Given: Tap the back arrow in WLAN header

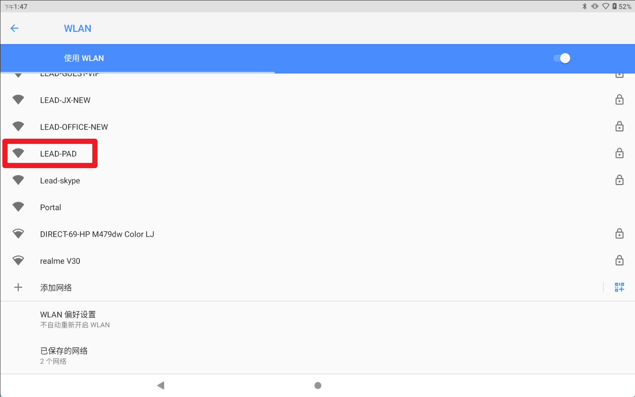Looking at the screenshot, I should point(15,28).
